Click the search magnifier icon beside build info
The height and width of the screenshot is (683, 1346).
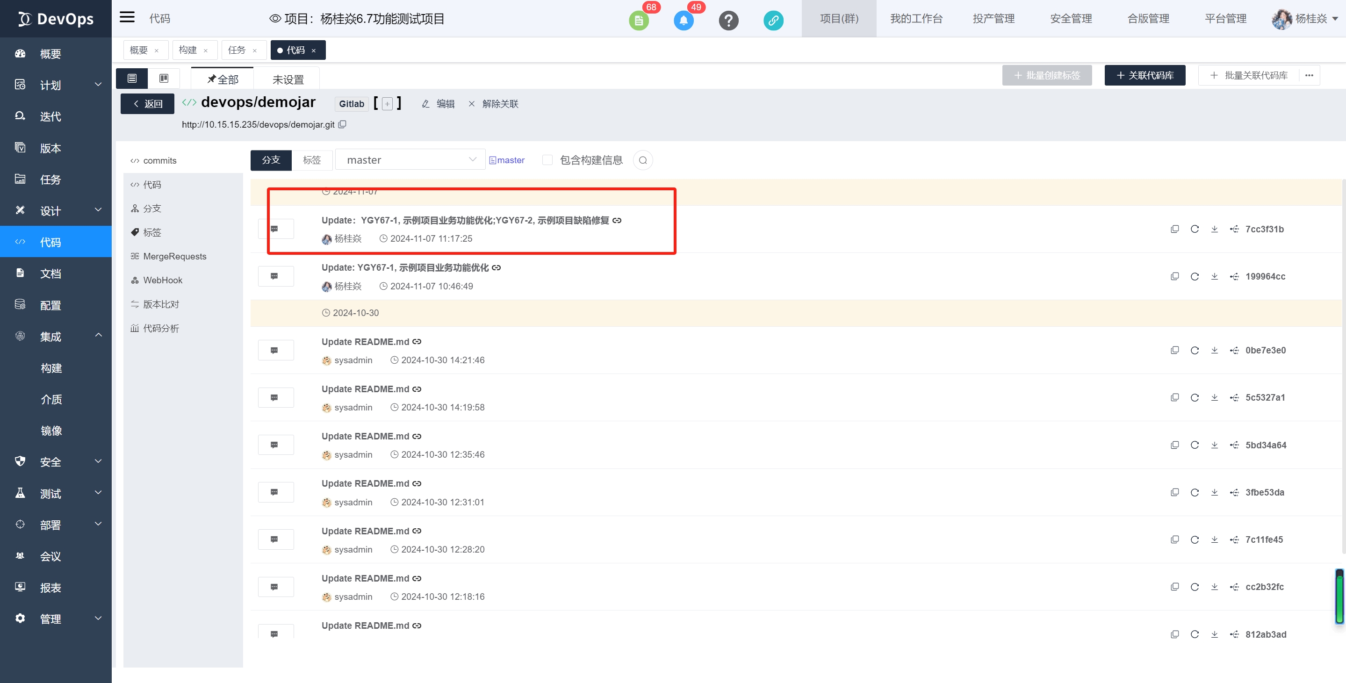tap(643, 160)
